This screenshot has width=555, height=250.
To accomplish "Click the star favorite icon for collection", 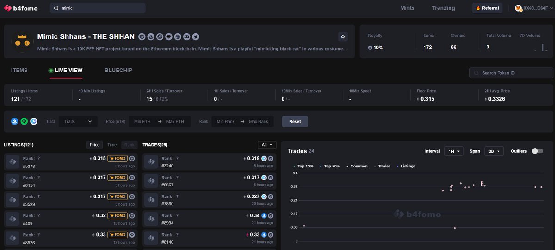I will pos(343,36).
